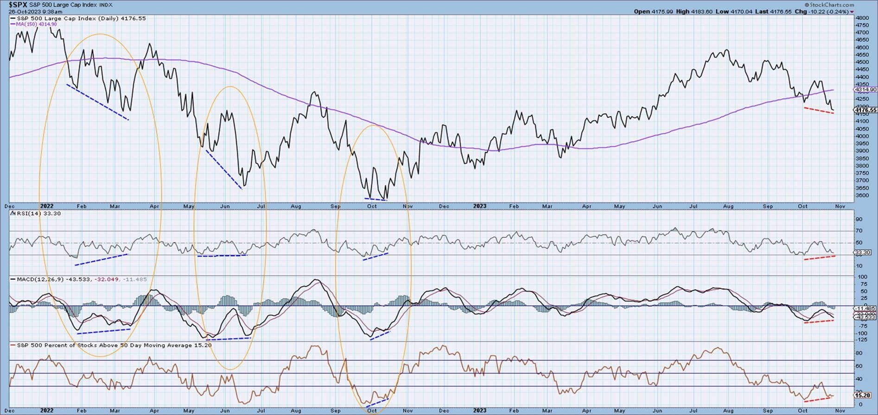The height and width of the screenshot is (415, 878).
Task: Click the 2023 year label below price panel
Action: (480, 206)
